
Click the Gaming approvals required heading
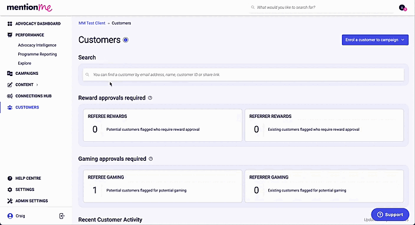click(112, 159)
